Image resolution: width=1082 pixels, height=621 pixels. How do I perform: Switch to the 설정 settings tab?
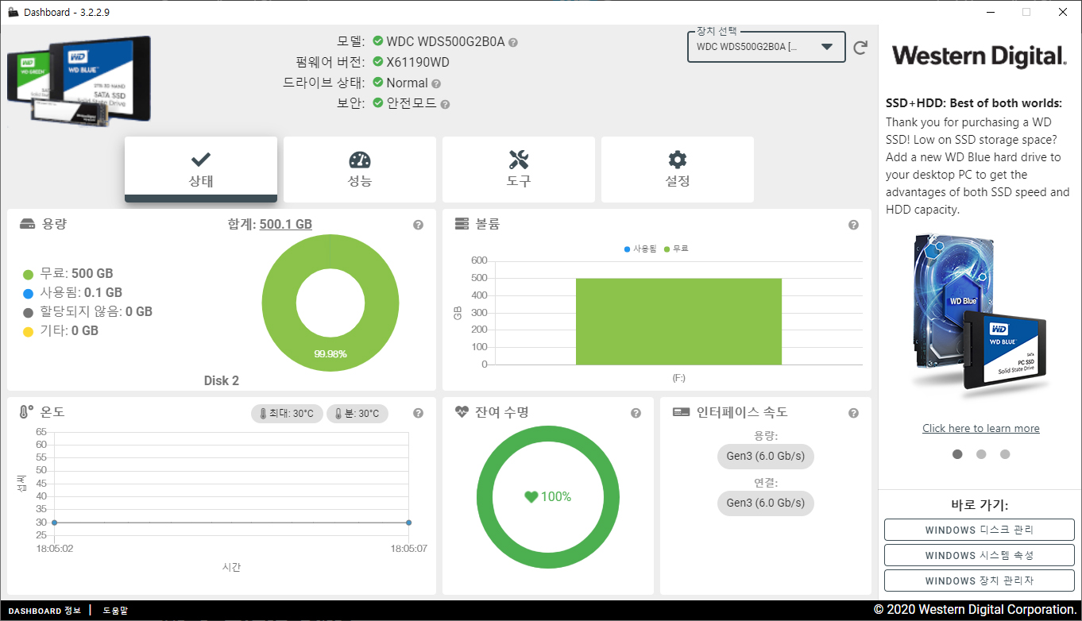click(678, 169)
